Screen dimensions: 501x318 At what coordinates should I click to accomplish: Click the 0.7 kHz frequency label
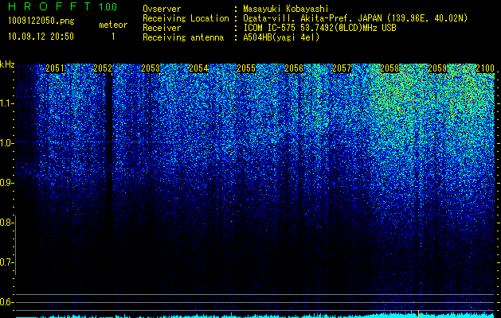coord(6,262)
